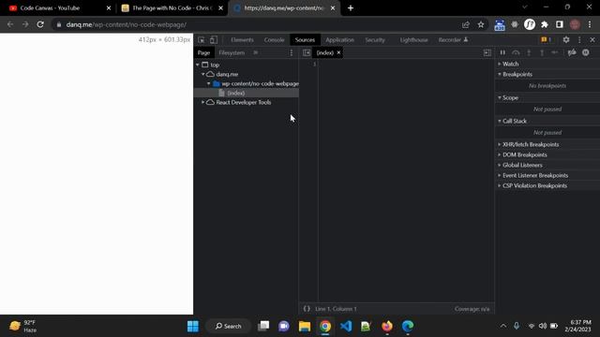
Task: Select the (index) editor tab
Action: (x=325, y=52)
